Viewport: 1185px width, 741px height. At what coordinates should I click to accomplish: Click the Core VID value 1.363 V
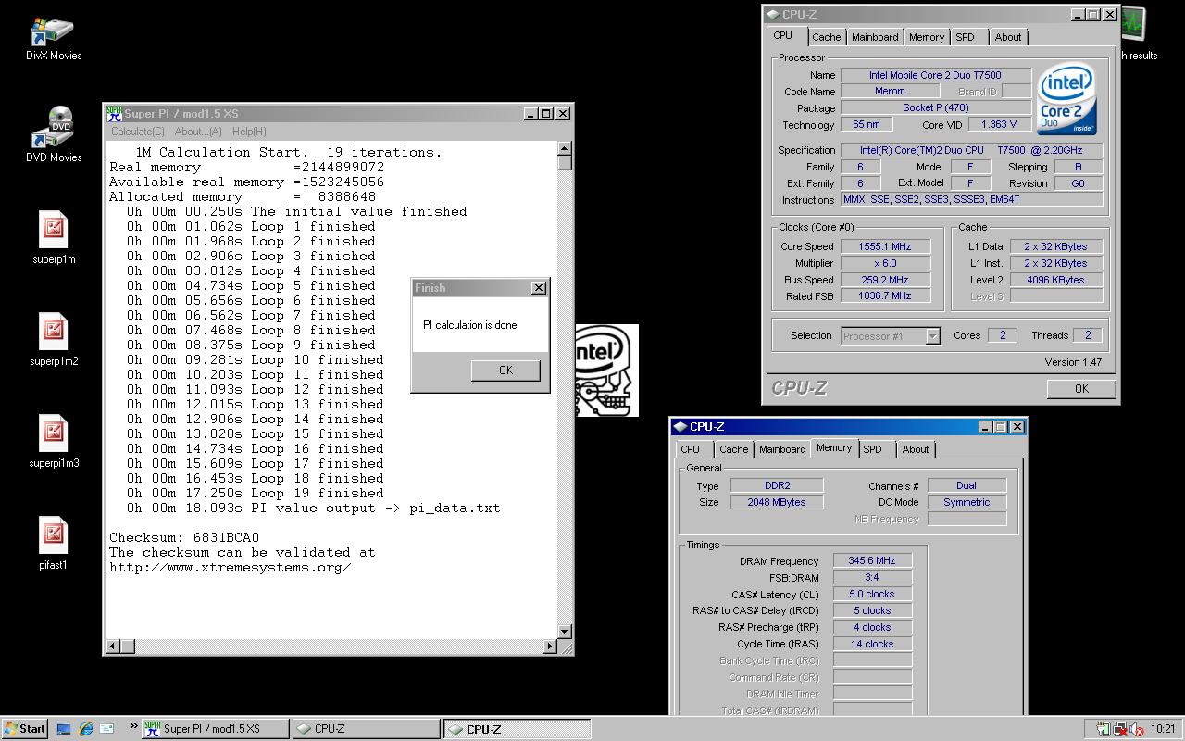[999, 124]
